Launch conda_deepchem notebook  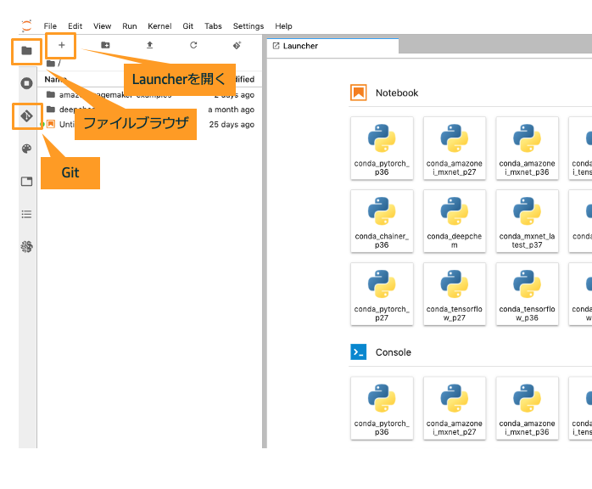(x=455, y=221)
